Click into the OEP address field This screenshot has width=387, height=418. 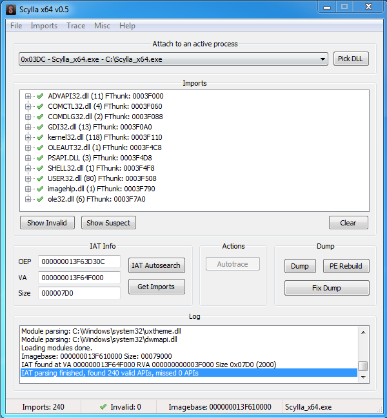pos(79,261)
